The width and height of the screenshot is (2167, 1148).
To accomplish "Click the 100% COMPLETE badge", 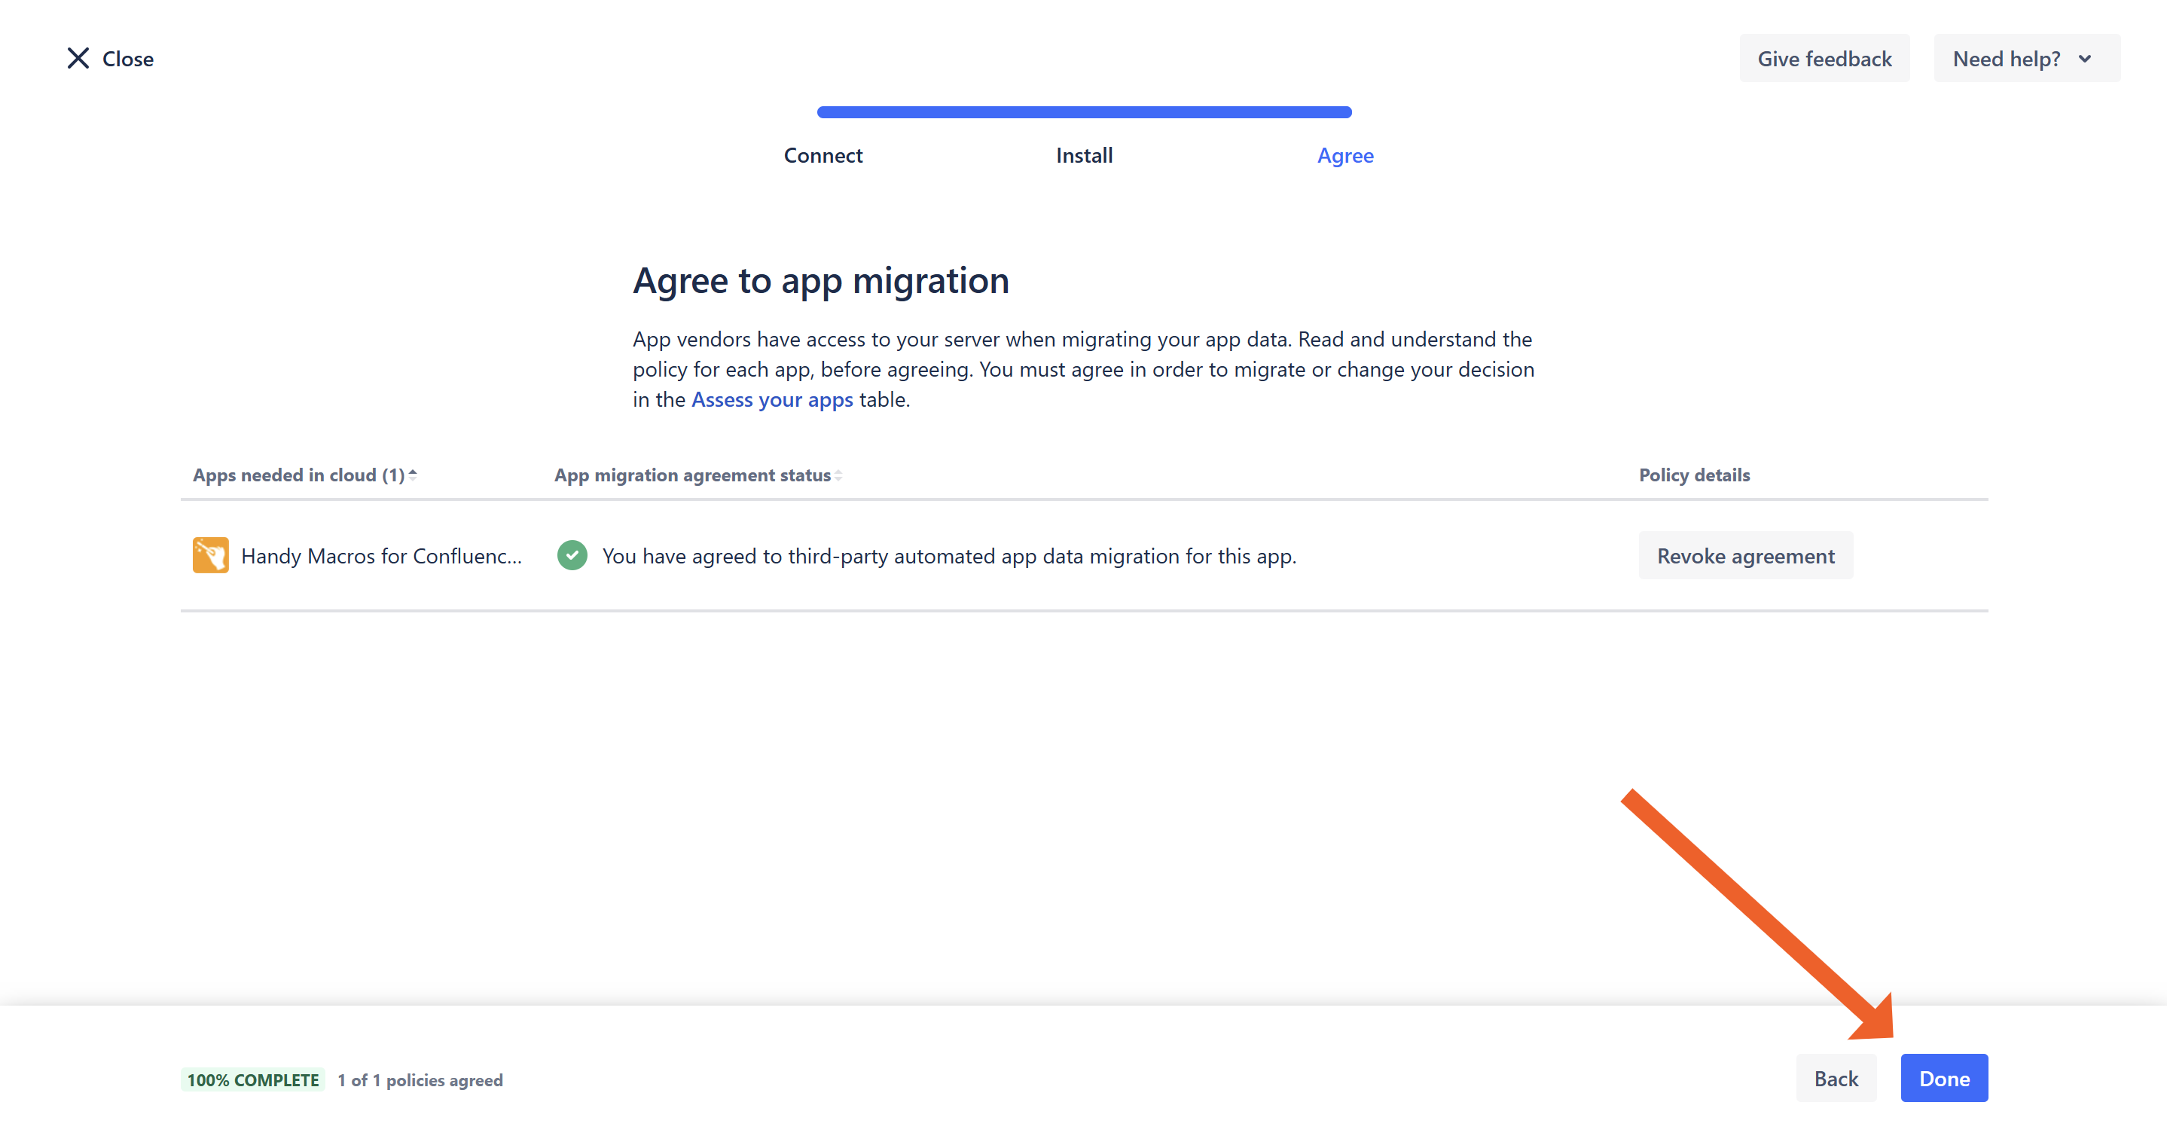I will [x=252, y=1080].
